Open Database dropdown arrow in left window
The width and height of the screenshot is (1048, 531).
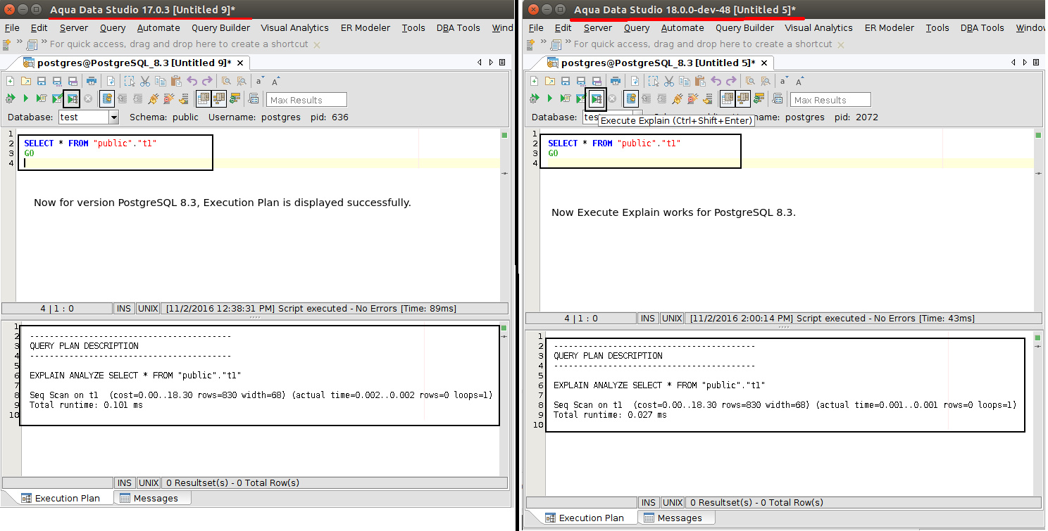pos(114,117)
